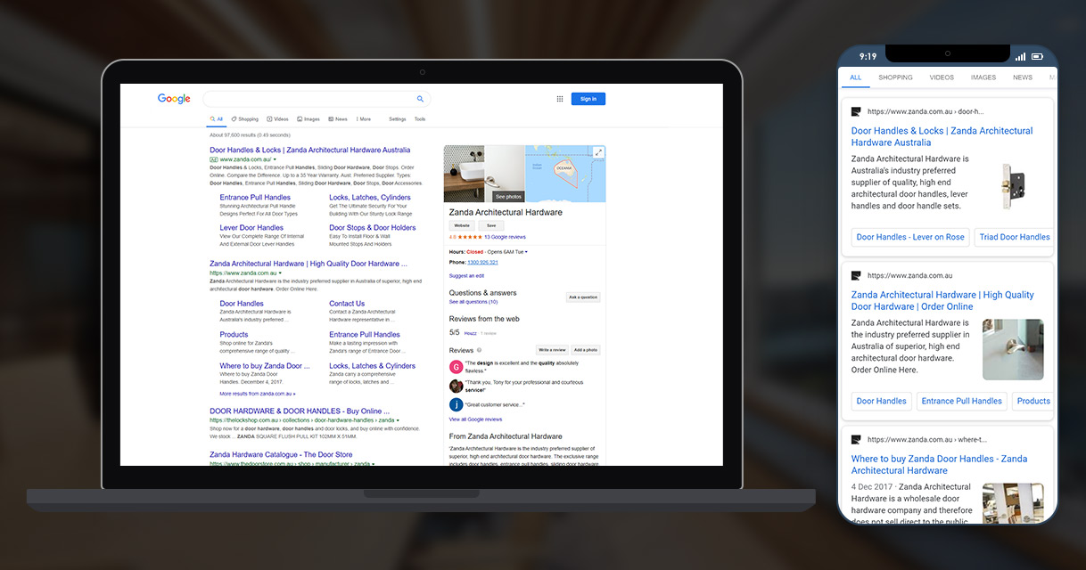The image size is (1086, 570).
Task: Click the blue Sign in button
Action: tap(588, 99)
